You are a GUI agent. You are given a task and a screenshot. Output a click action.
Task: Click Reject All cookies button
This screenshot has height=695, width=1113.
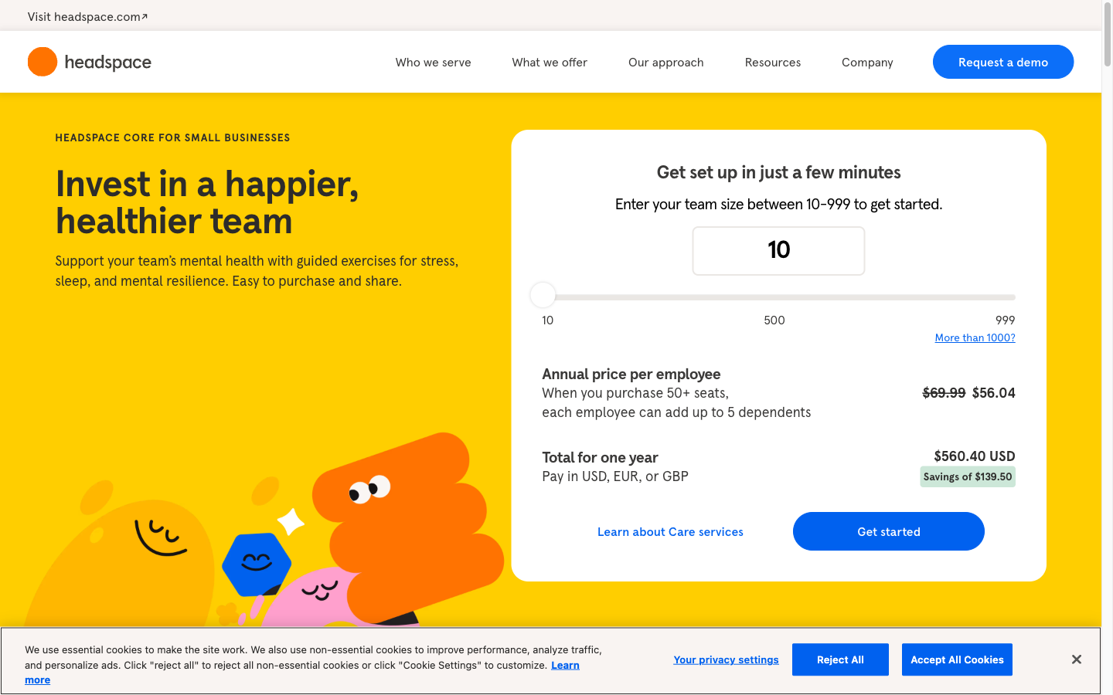point(840,659)
